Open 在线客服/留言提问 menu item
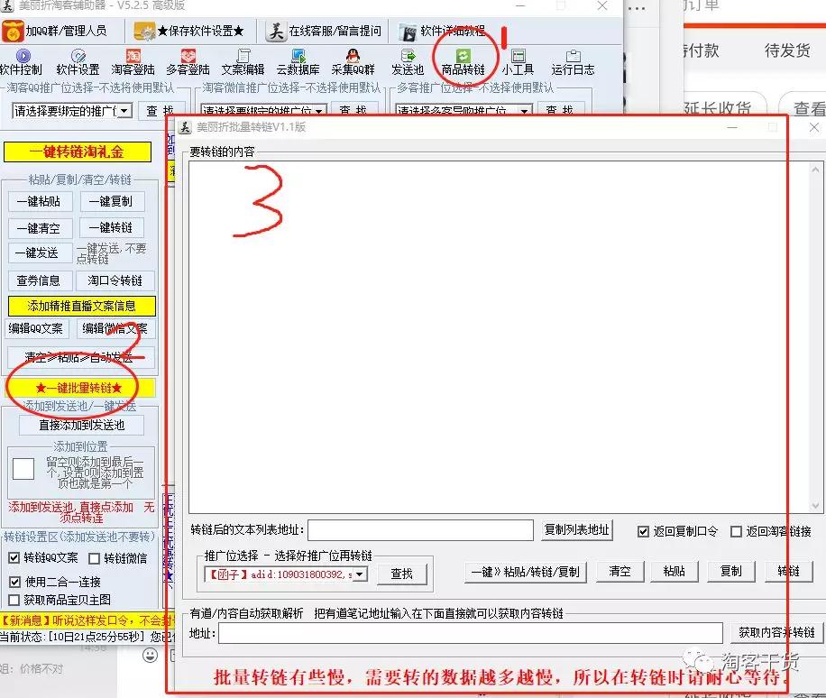Image resolution: width=826 pixels, height=698 pixels. pos(324,31)
